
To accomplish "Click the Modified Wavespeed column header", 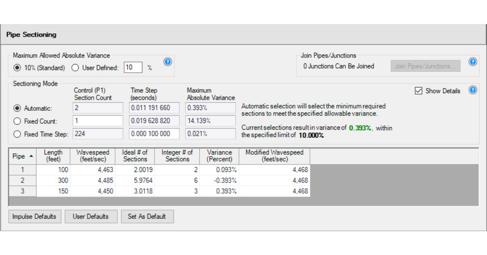I will click(274, 156).
